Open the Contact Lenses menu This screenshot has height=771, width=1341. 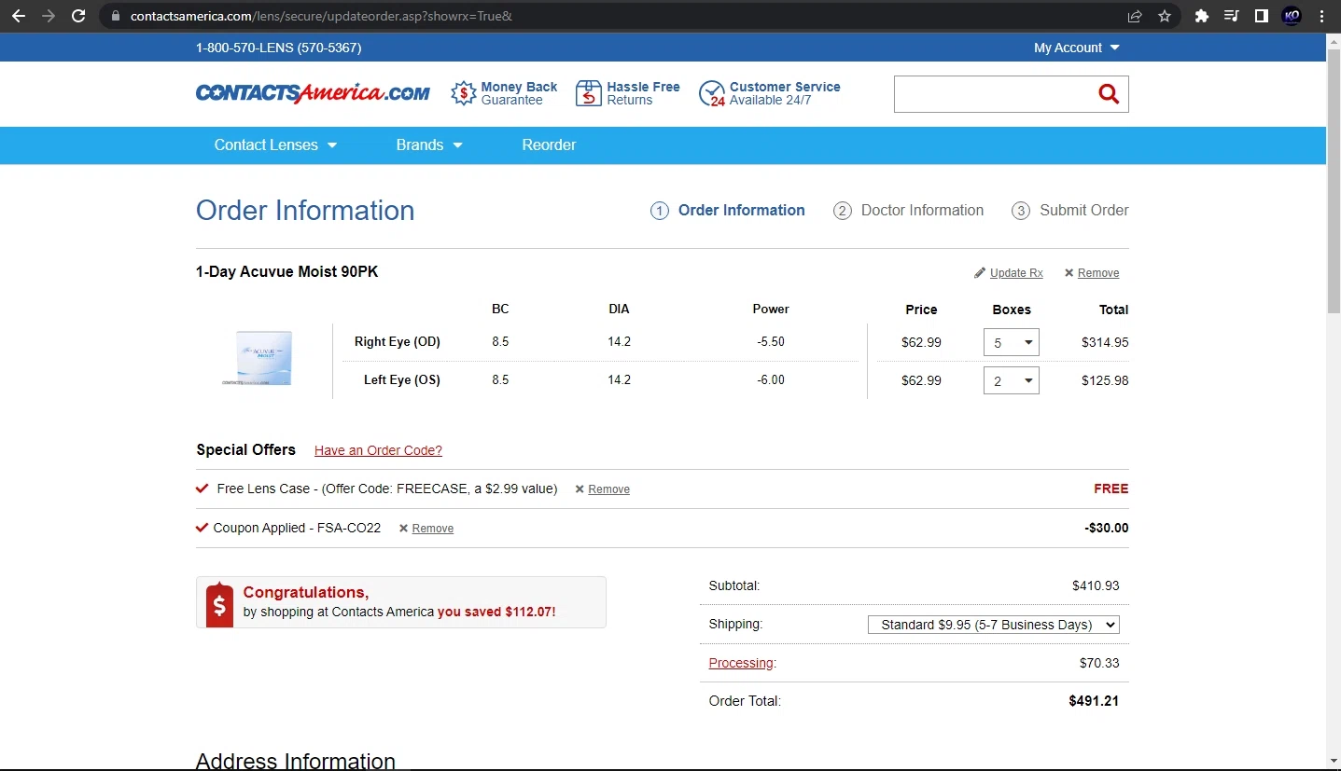click(x=275, y=145)
